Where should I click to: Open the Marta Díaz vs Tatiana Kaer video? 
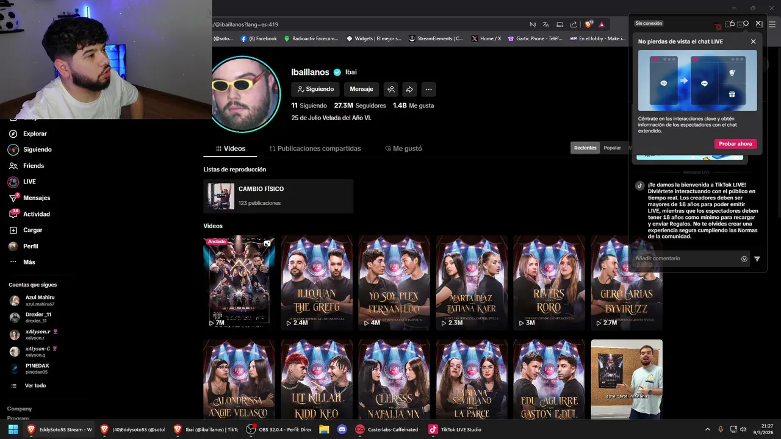[x=472, y=283]
